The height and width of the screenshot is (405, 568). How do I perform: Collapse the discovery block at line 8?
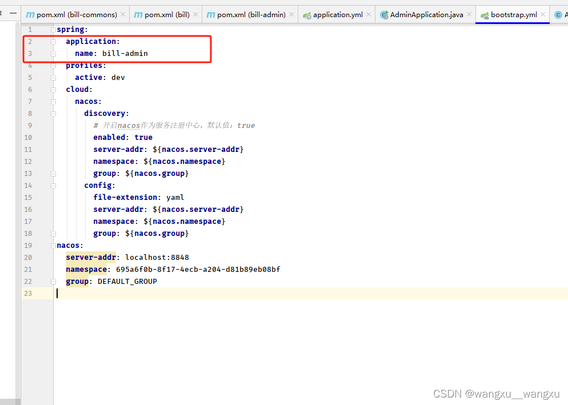pyautogui.click(x=53, y=113)
